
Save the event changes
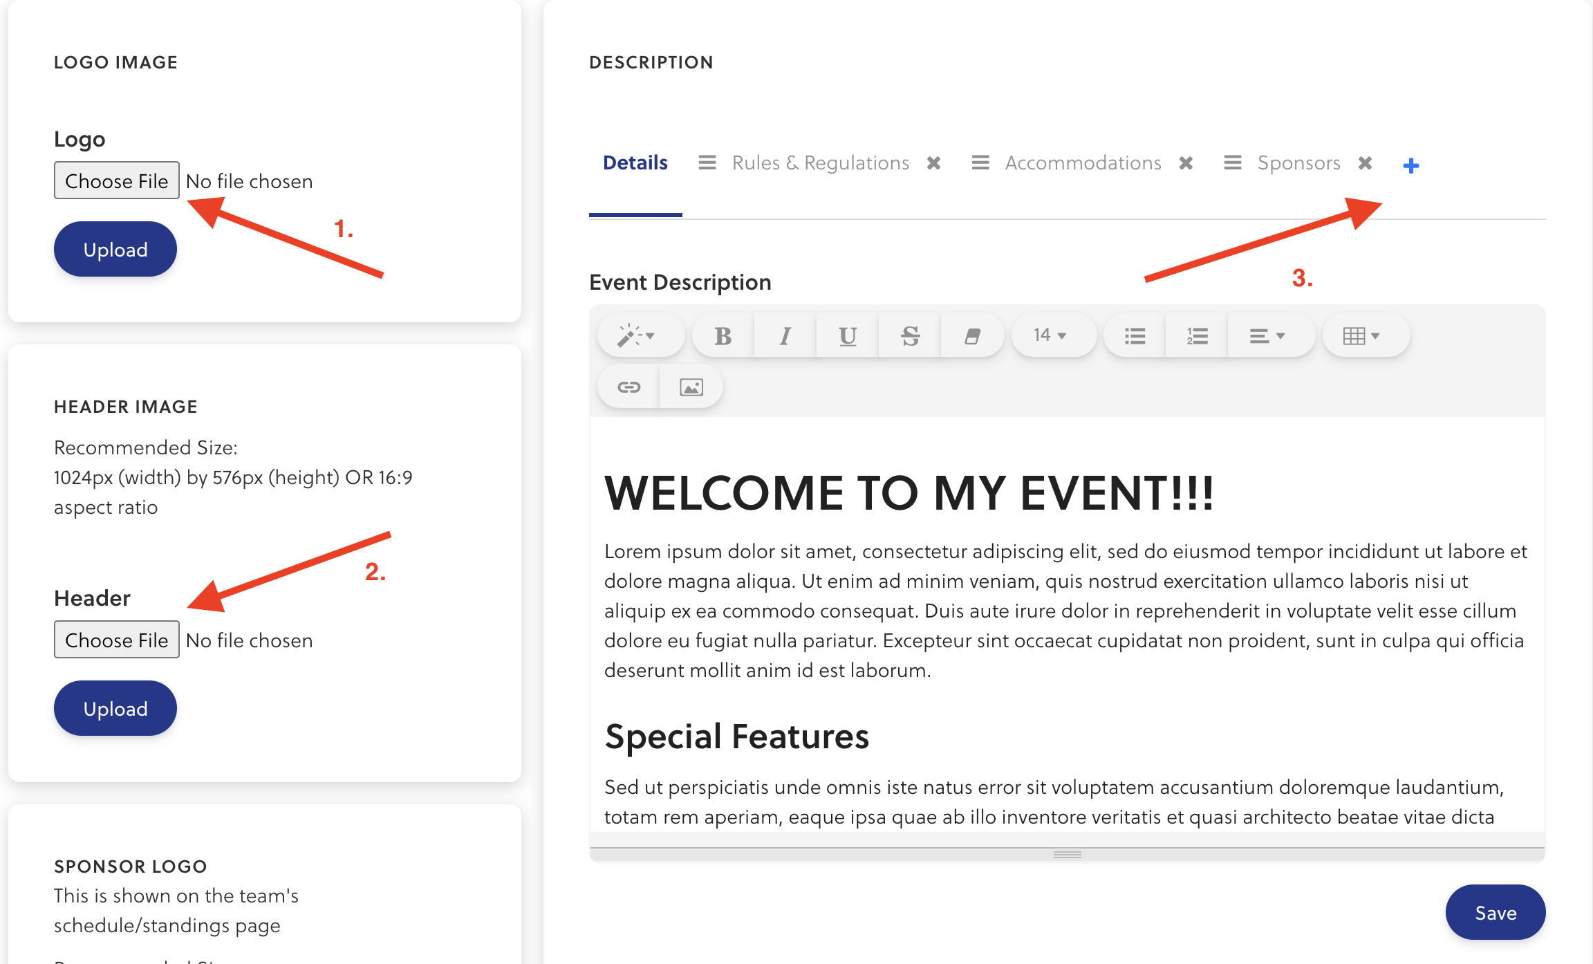click(1495, 912)
